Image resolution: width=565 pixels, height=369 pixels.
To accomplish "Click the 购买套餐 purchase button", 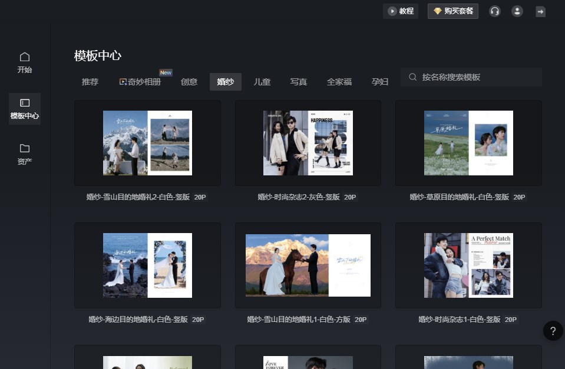I will (x=453, y=11).
